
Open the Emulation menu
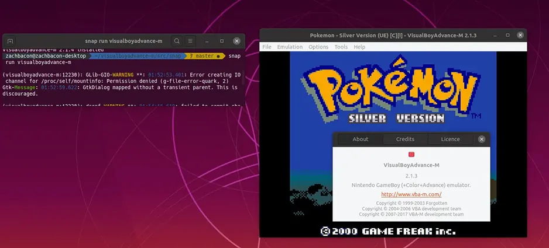click(290, 47)
